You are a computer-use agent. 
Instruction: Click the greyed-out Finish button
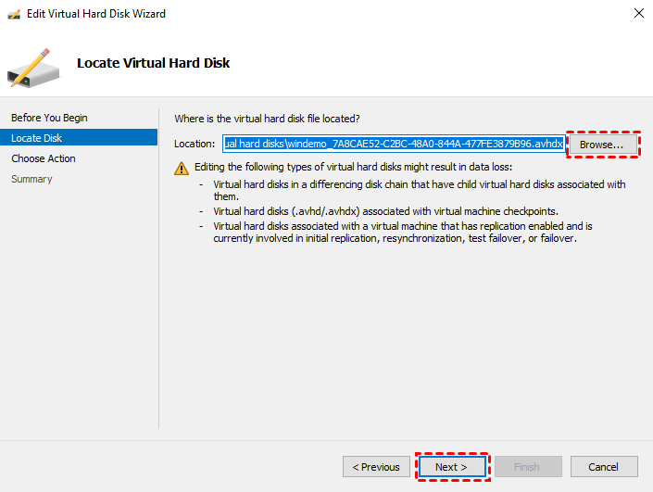[528, 467]
